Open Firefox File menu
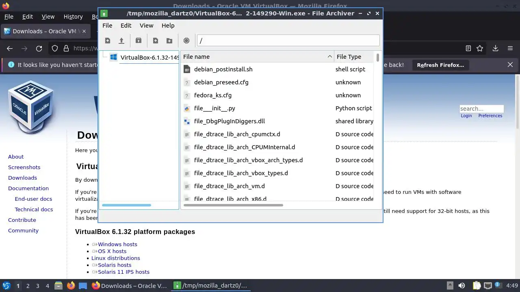 click(x=9, y=17)
